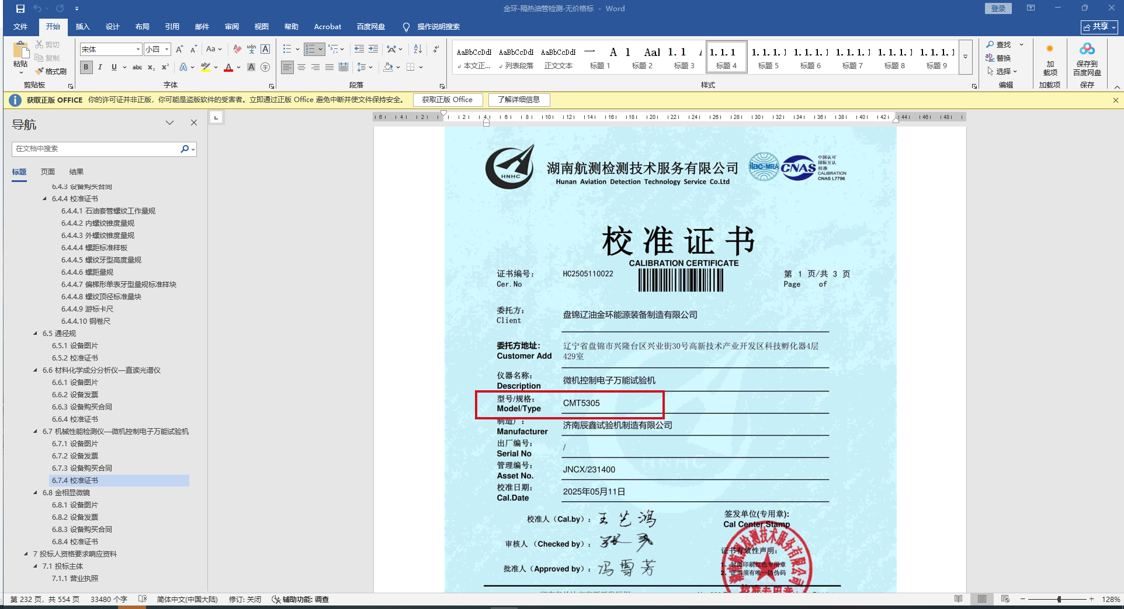Apply superscript formatting
The height and width of the screenshot is (609, 1124).
click(x=165, y=67)
